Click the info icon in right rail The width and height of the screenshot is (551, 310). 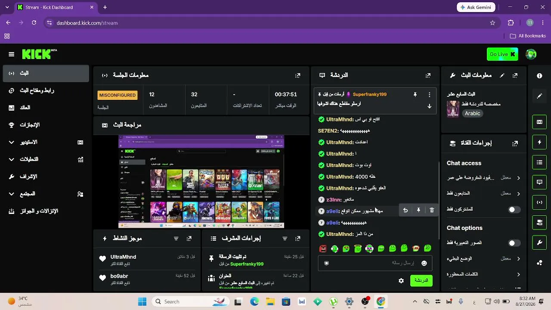click(x=539, y=76)
